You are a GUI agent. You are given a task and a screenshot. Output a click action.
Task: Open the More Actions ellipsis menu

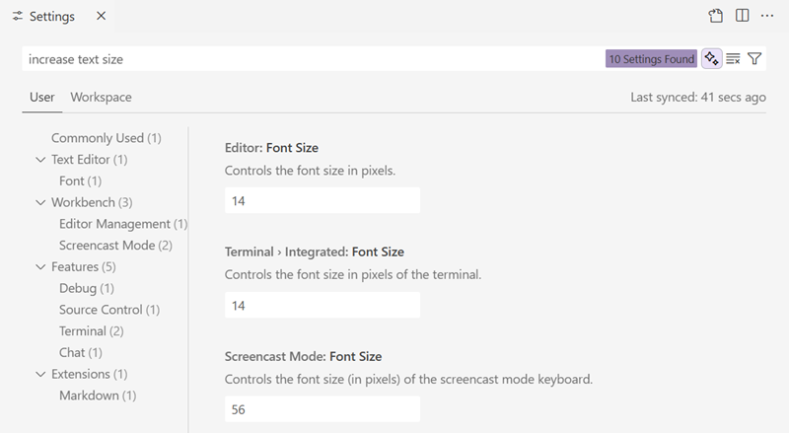(x=767, y=16)
